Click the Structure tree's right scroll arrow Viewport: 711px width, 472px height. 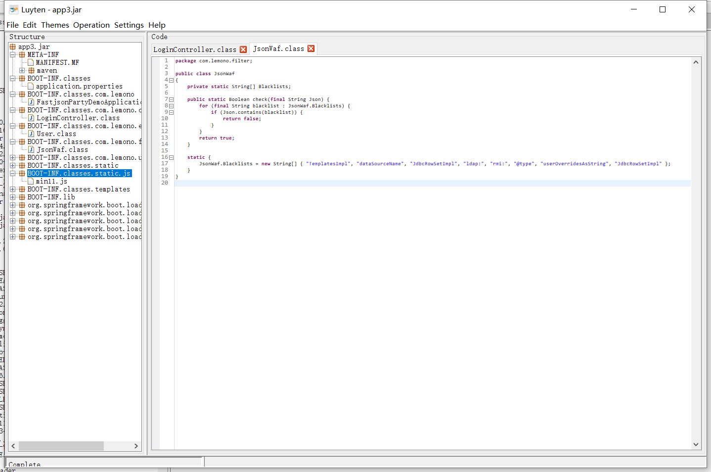pyautogui.click(x=136, y=446)
